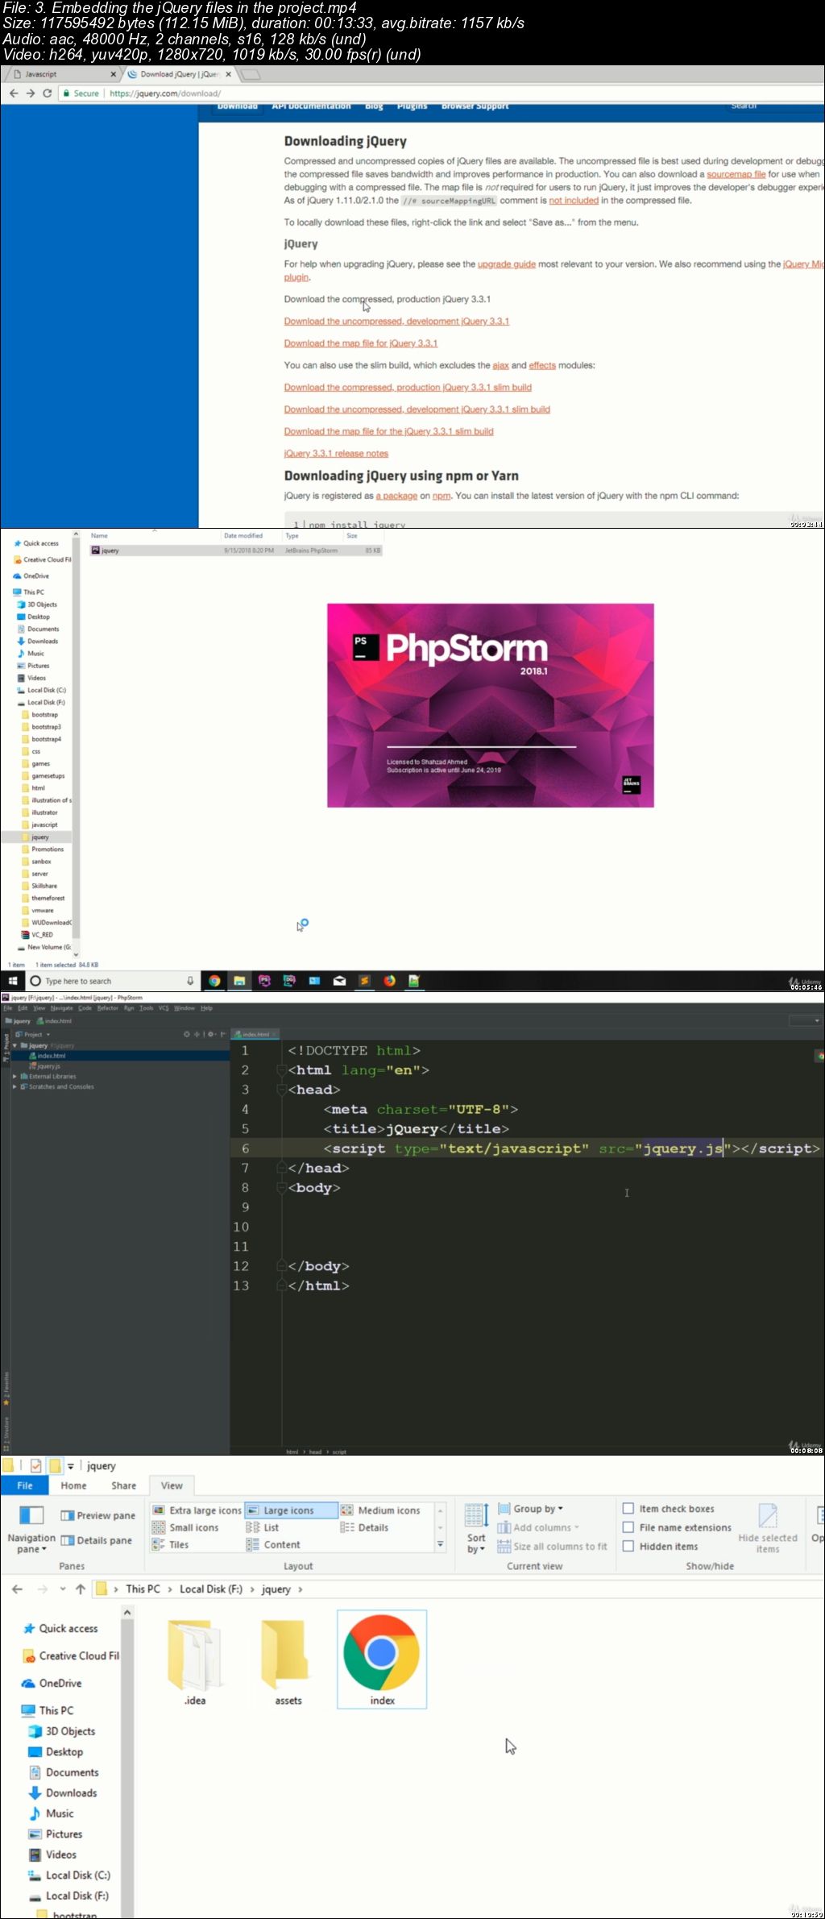Open the Project view dropdown in PhpStorm
Image resolution: width=825 pixels, height=1919 pixels.
point(33,1034)
